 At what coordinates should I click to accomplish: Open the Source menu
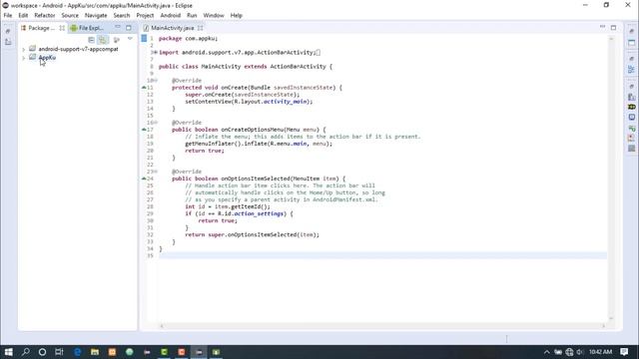click(x=70, y=16)
